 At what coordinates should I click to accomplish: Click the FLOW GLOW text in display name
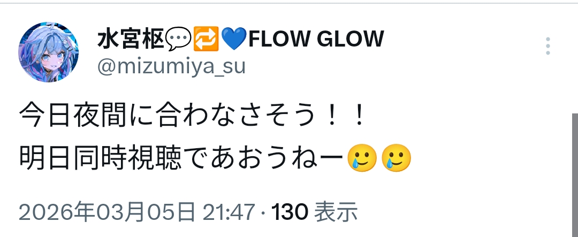click(316, 39)
